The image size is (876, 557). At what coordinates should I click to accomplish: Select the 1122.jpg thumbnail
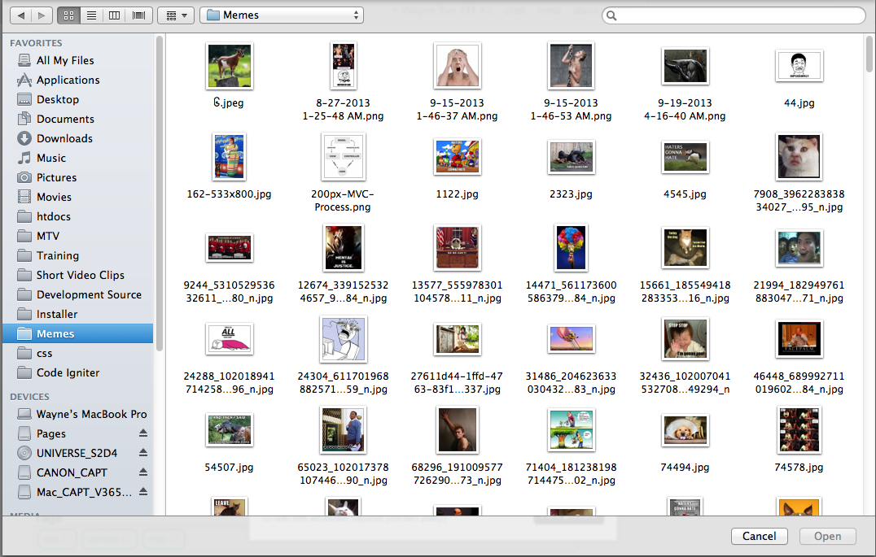tap(457, 157)
